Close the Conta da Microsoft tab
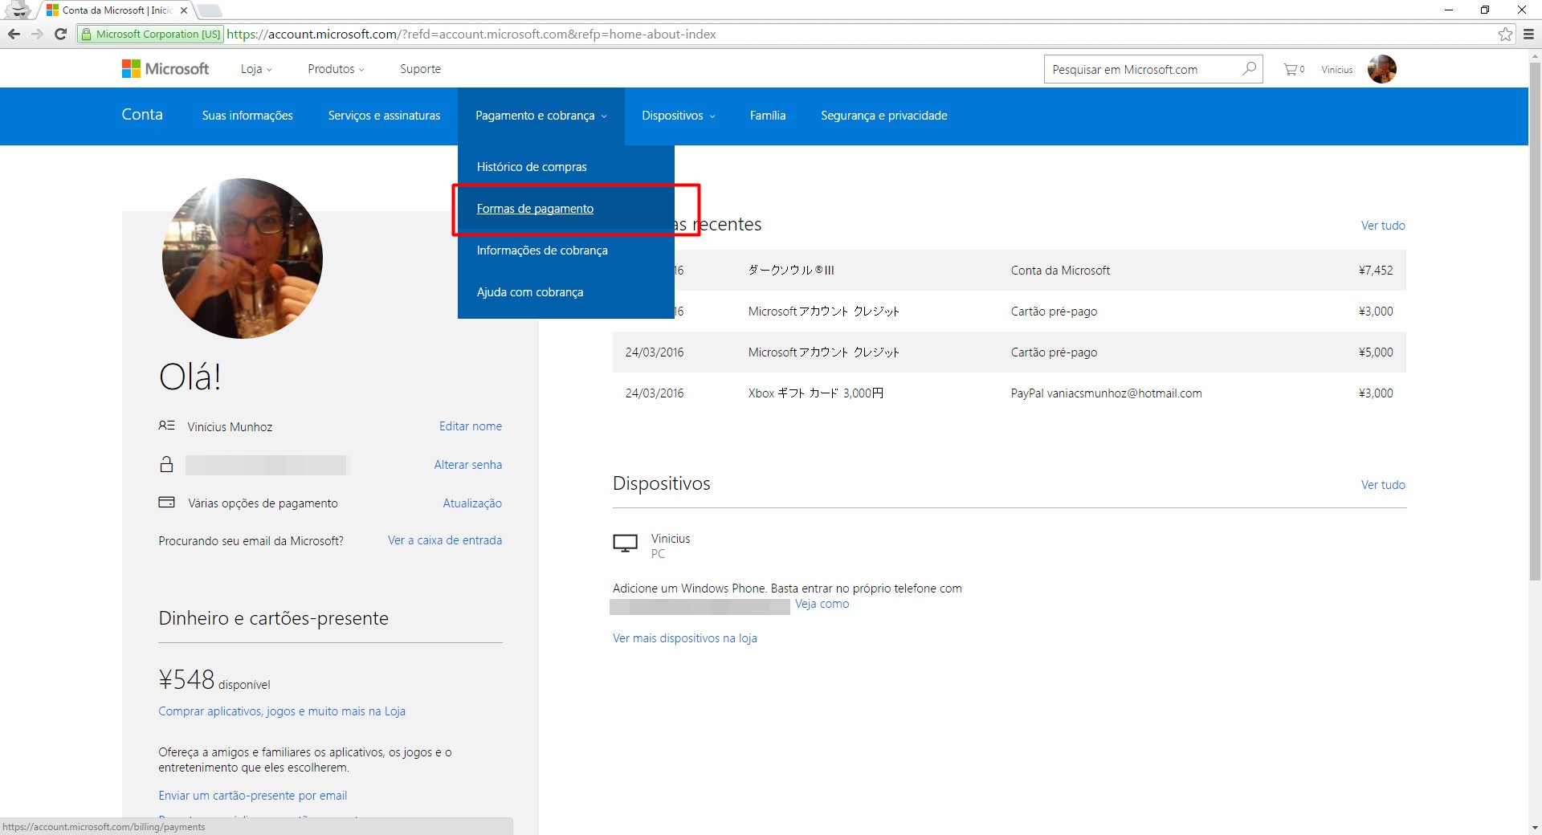 click(x=184, y=10)
